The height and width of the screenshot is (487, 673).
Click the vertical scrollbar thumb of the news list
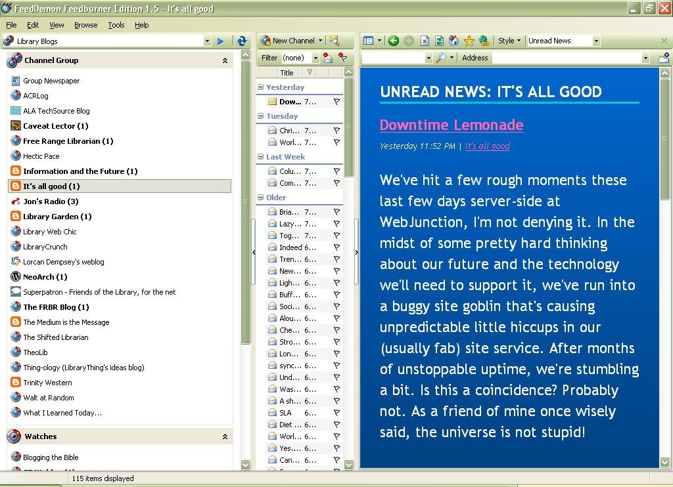click(x=348, y=127)
